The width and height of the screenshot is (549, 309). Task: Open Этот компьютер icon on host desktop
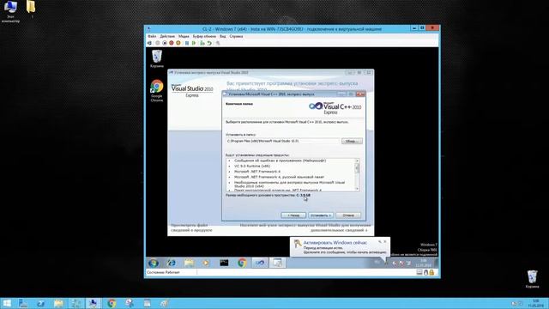coord(10,11)
